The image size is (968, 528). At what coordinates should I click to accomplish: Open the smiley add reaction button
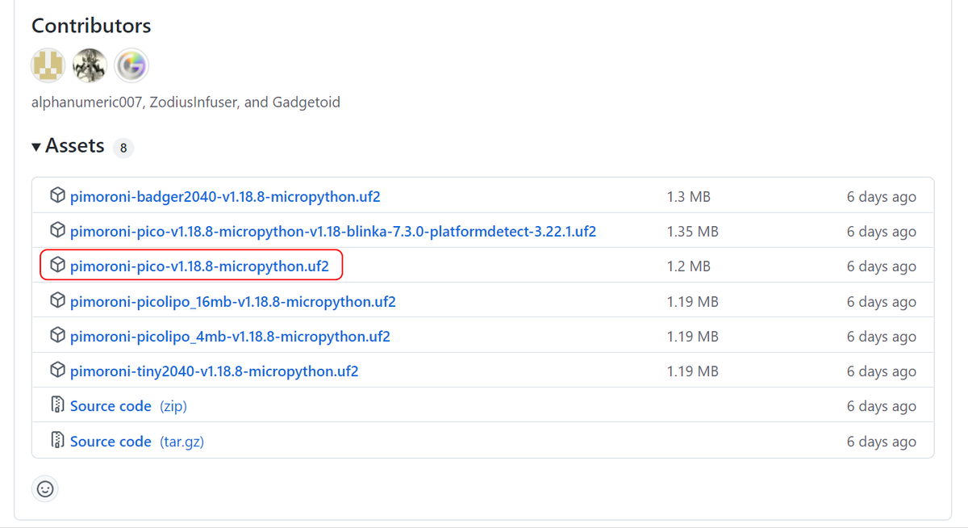point(45,488)
